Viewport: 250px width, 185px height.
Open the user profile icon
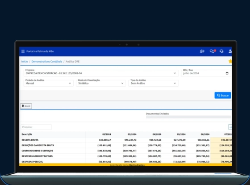(x=230, y=51)
